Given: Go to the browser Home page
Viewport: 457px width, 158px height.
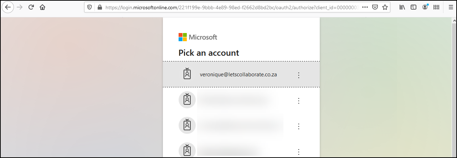Looking at the screenshot, I should 43,7.
